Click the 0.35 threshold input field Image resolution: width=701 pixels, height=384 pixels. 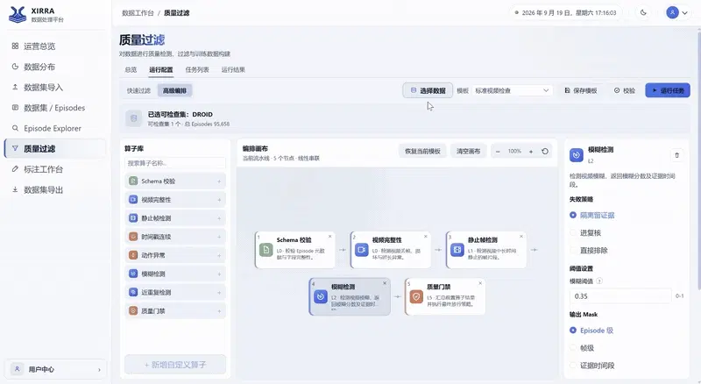pyautogui.click(x=620, y=296)
